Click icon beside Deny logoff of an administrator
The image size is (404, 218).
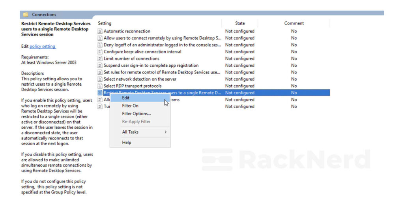pyautogui.click(x=100, y=45)
